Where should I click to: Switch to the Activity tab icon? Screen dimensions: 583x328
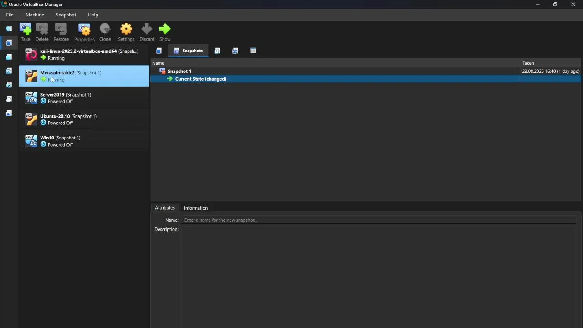tap(235, 51)
